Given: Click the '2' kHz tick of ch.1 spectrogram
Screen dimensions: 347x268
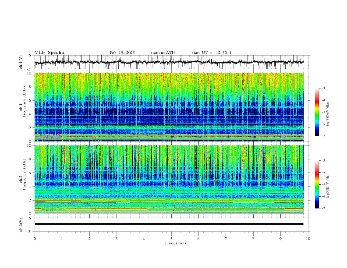Looking at the screenshot, I should (31, 128).
